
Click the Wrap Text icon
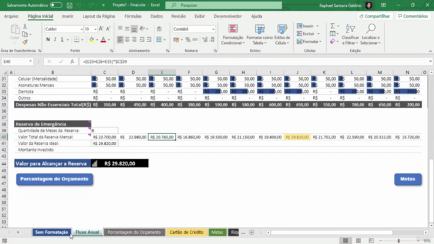click(x=159, y=28)
